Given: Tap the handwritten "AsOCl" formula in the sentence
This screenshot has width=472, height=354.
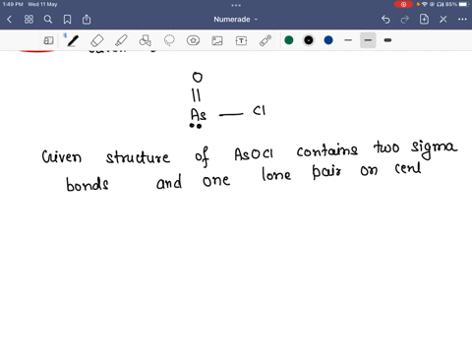Looking at the screenshot, I should (x=254, y=153).
